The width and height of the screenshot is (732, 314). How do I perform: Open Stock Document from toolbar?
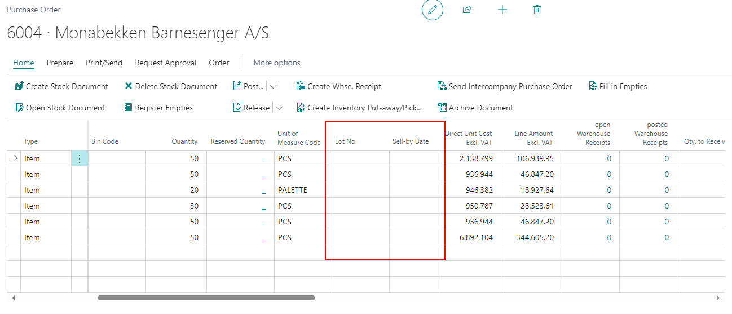(60, 108)
